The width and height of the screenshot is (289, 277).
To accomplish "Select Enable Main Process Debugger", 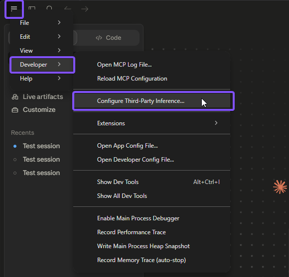I will pos(151,218).
